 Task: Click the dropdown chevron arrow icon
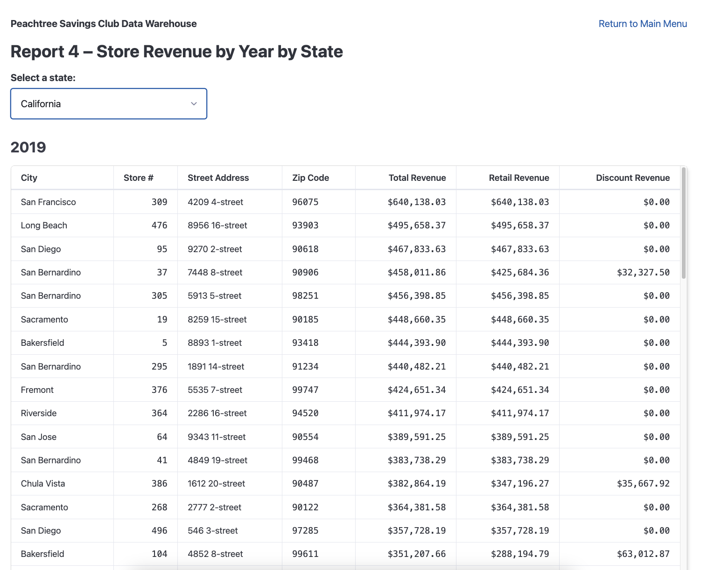pos(194,103)
